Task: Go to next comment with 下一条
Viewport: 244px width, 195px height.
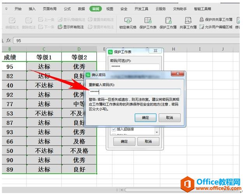Action: point(46,27)
